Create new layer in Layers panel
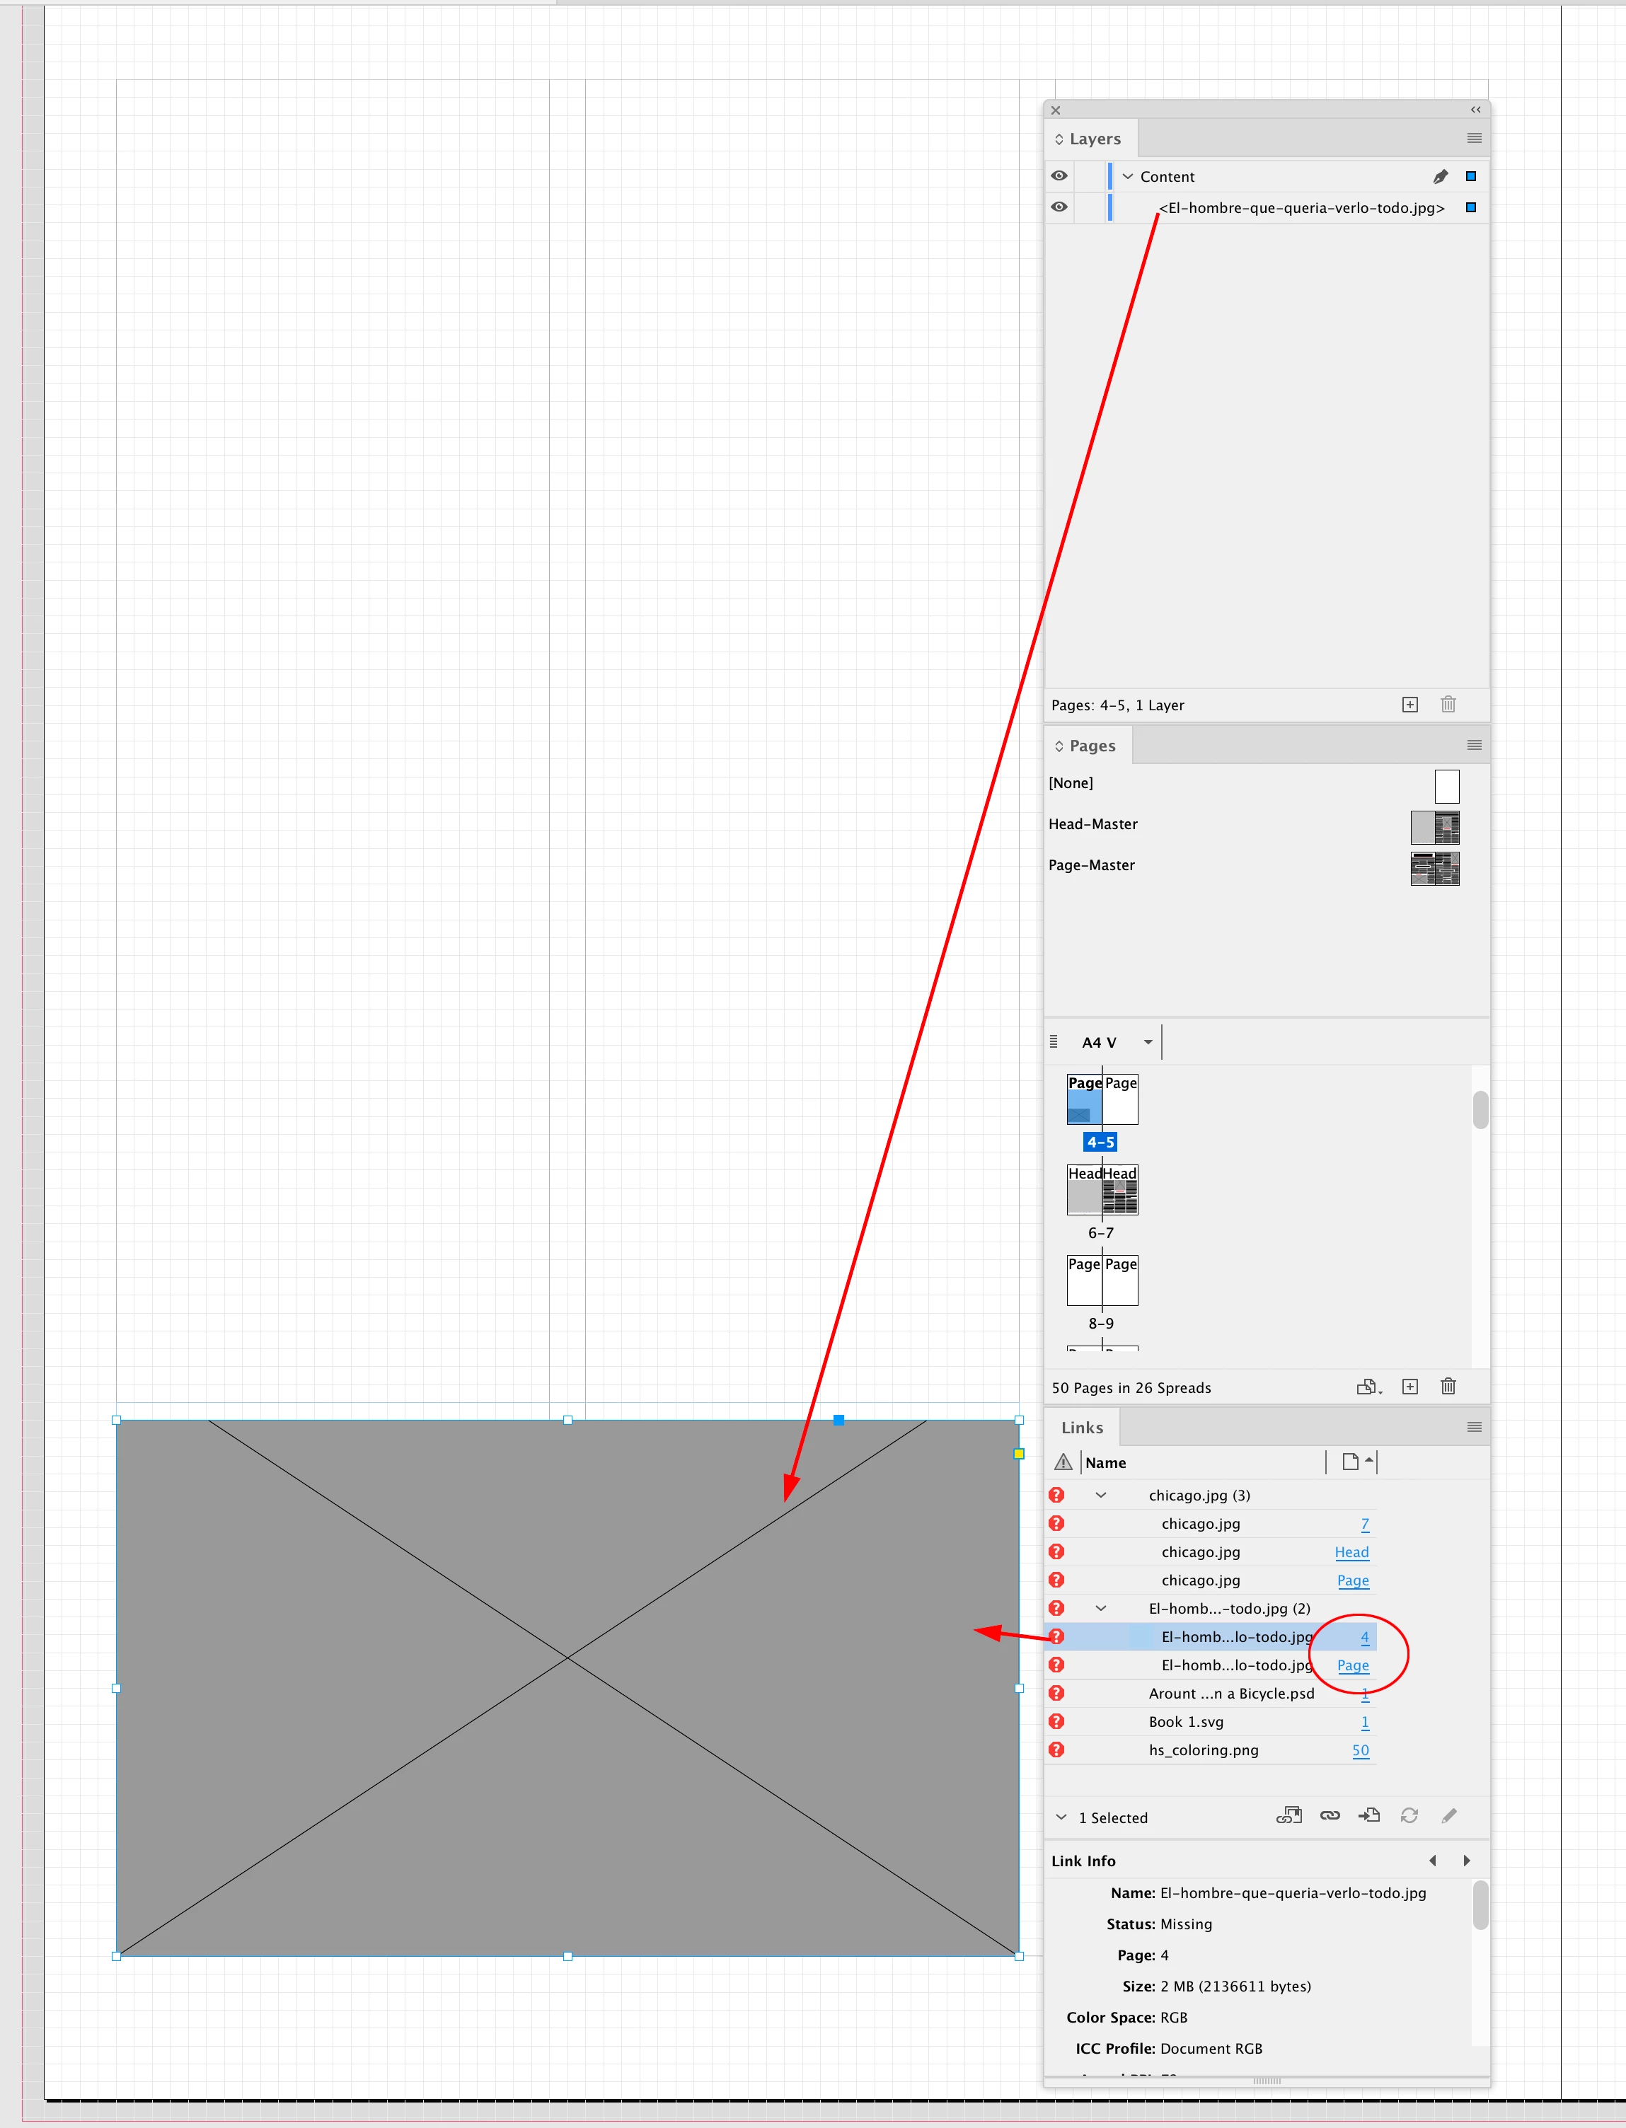Viewport: 1626px width, 2128px height. tap(1410, 705)
